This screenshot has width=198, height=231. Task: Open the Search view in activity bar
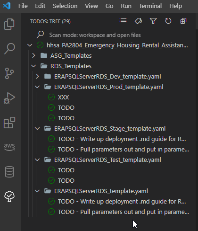click(x=9, y=49)
